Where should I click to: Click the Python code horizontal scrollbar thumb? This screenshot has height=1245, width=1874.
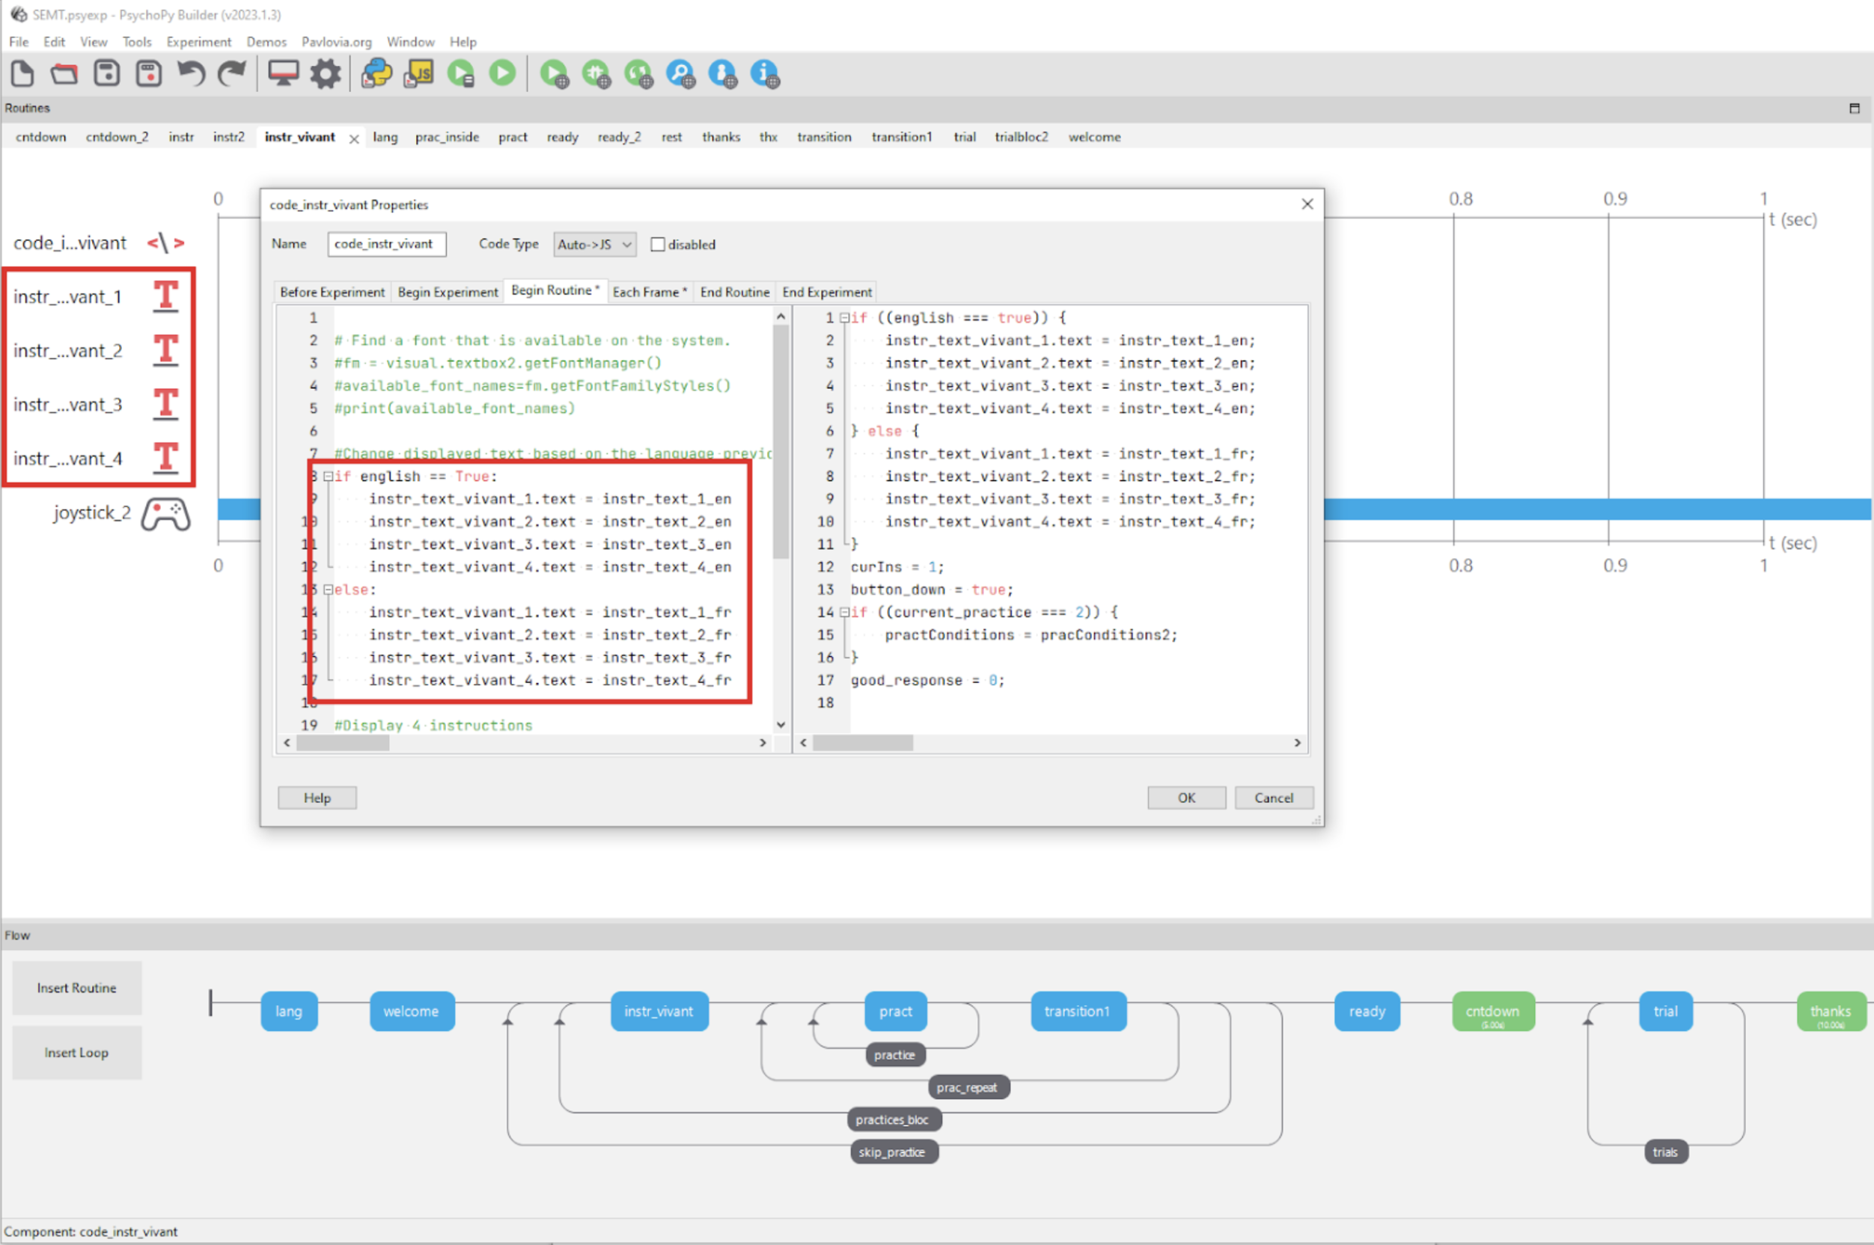[342, 742]
